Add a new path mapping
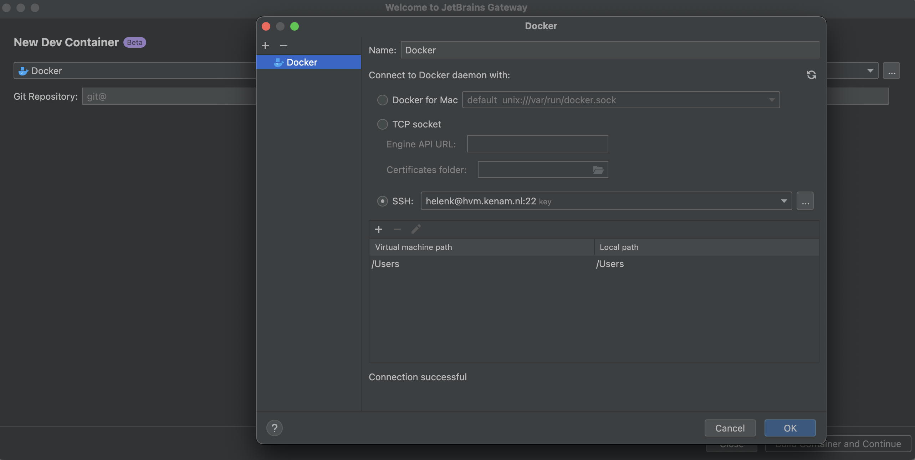The width and height of the screenshot is (915, 460). (x=379, y=229)
